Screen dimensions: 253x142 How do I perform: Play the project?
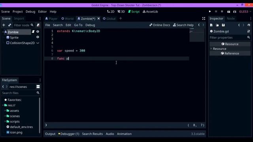tap(210, 11)
